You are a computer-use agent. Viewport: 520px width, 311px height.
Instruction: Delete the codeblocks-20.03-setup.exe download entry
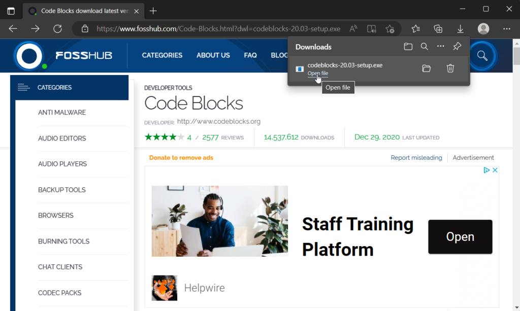click(x=450, y=68)
